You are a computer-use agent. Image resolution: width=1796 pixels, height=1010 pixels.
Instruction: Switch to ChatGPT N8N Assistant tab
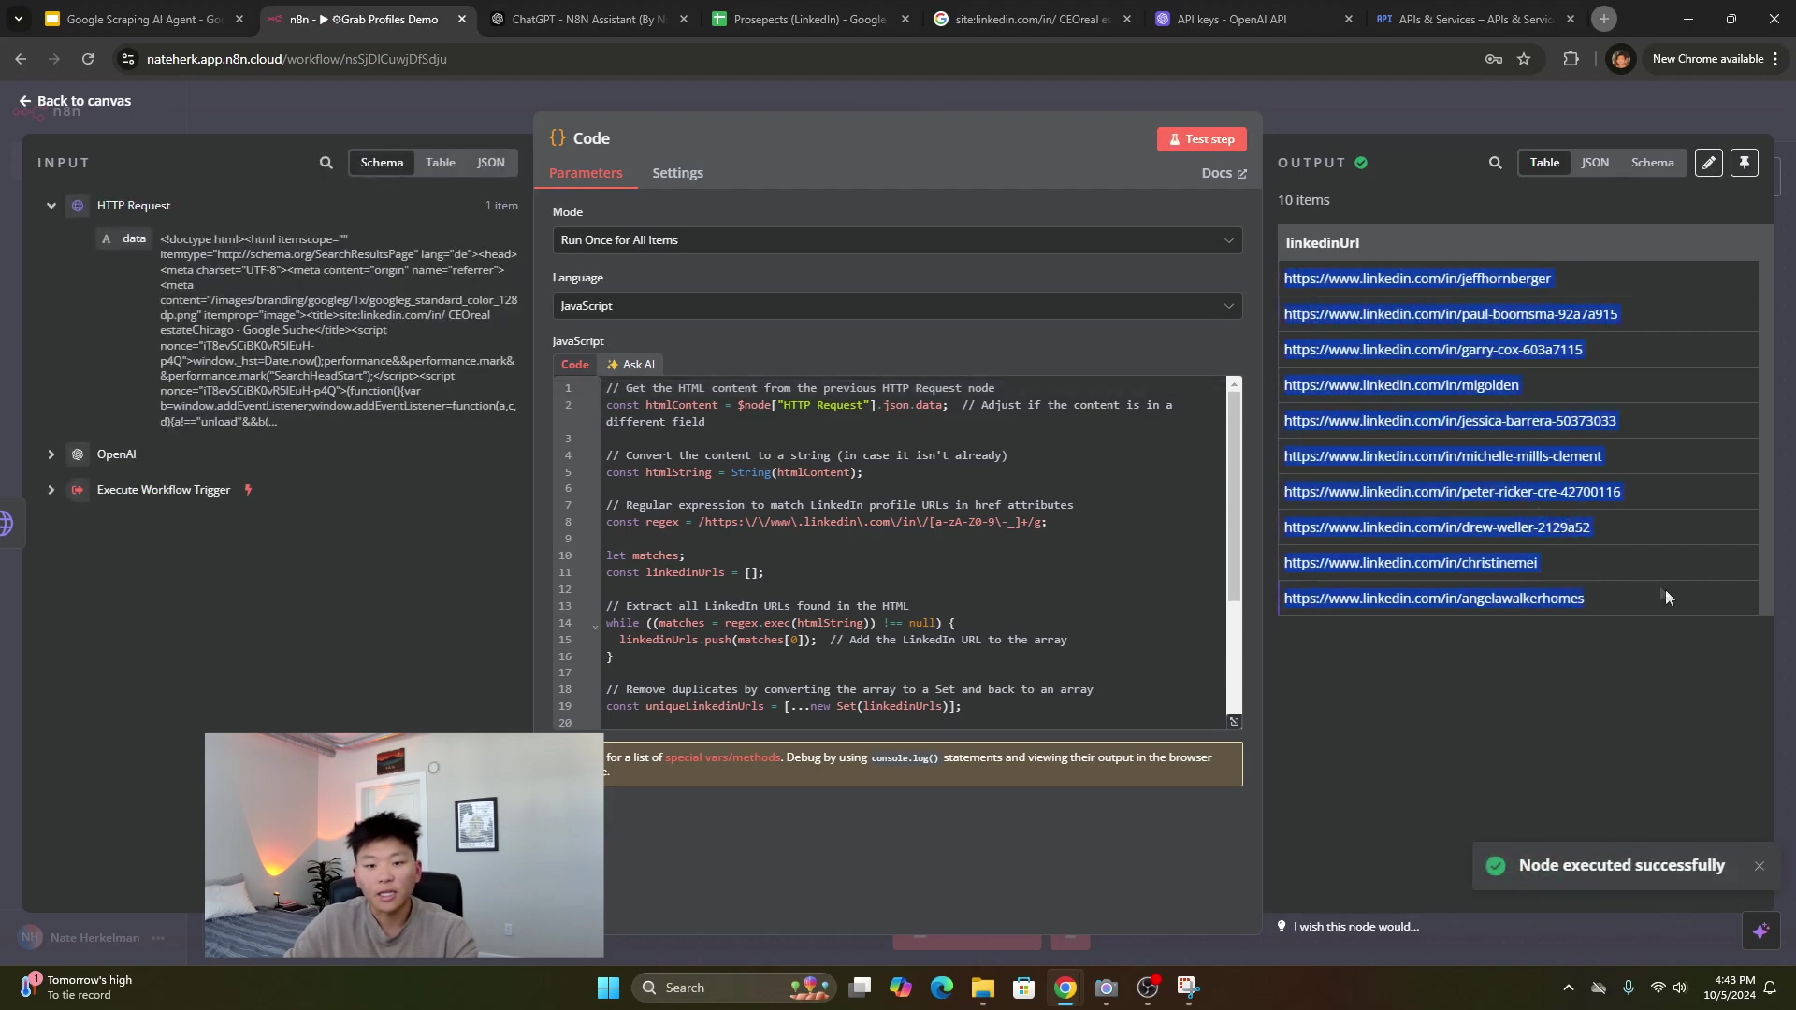[x=589, y=19]
